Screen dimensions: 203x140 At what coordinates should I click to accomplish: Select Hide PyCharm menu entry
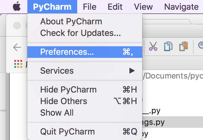pos(68,90)
